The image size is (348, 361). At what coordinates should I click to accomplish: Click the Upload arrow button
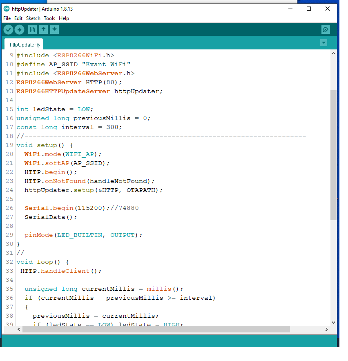coord(19,30)
